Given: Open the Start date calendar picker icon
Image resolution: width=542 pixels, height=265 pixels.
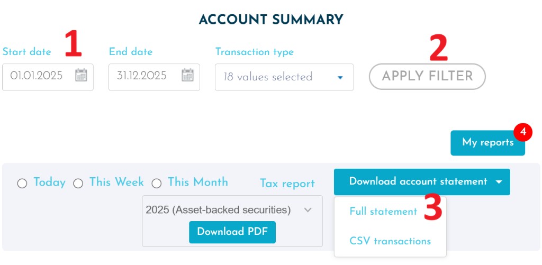Looking at the screenshot, I should pyautogui.click(x=81, y=75).
